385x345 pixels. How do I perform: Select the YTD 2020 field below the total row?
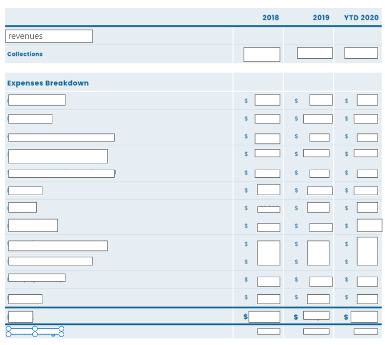[x=366, y=332]
